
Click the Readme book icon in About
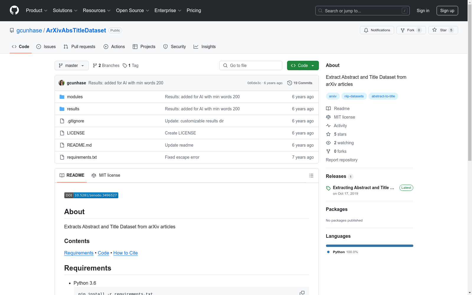coord(328,109)
